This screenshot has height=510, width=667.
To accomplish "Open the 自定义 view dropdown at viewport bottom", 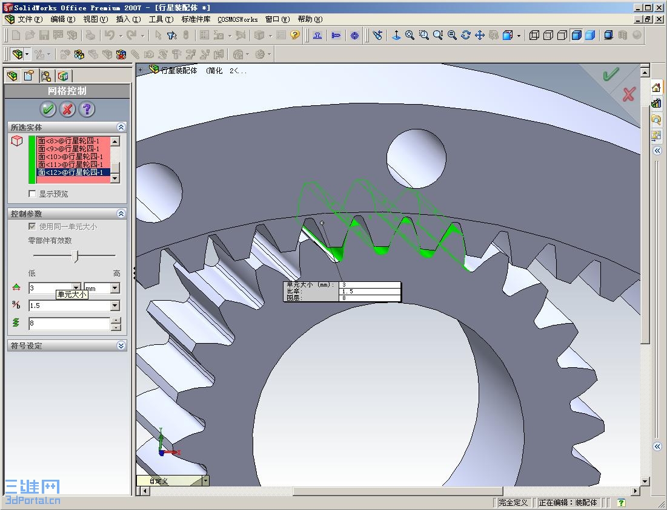I will pyautogui.click(x=205, y=480).
